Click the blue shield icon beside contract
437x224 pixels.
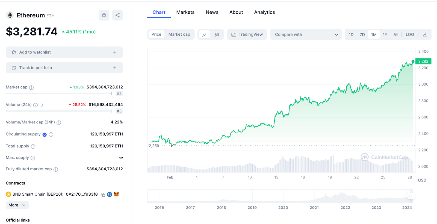[x=110, y=194]
